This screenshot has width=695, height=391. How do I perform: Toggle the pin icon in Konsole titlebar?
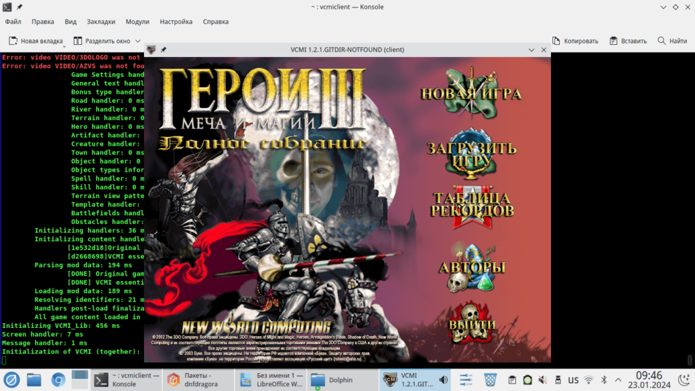[20, 7]
